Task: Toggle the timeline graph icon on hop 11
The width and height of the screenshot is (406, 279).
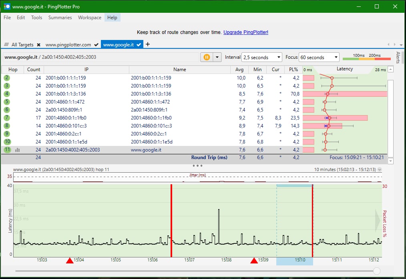Action: tap(17, 150)
